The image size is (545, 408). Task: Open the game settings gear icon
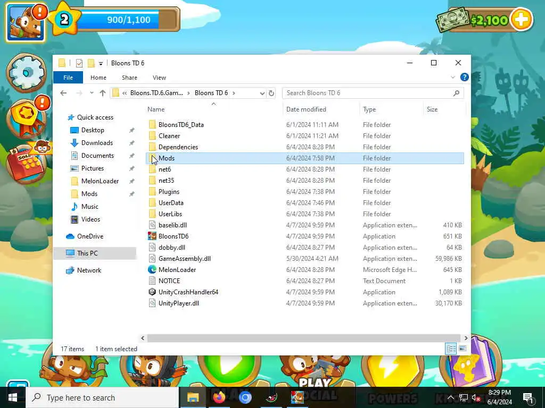(27, 73)
